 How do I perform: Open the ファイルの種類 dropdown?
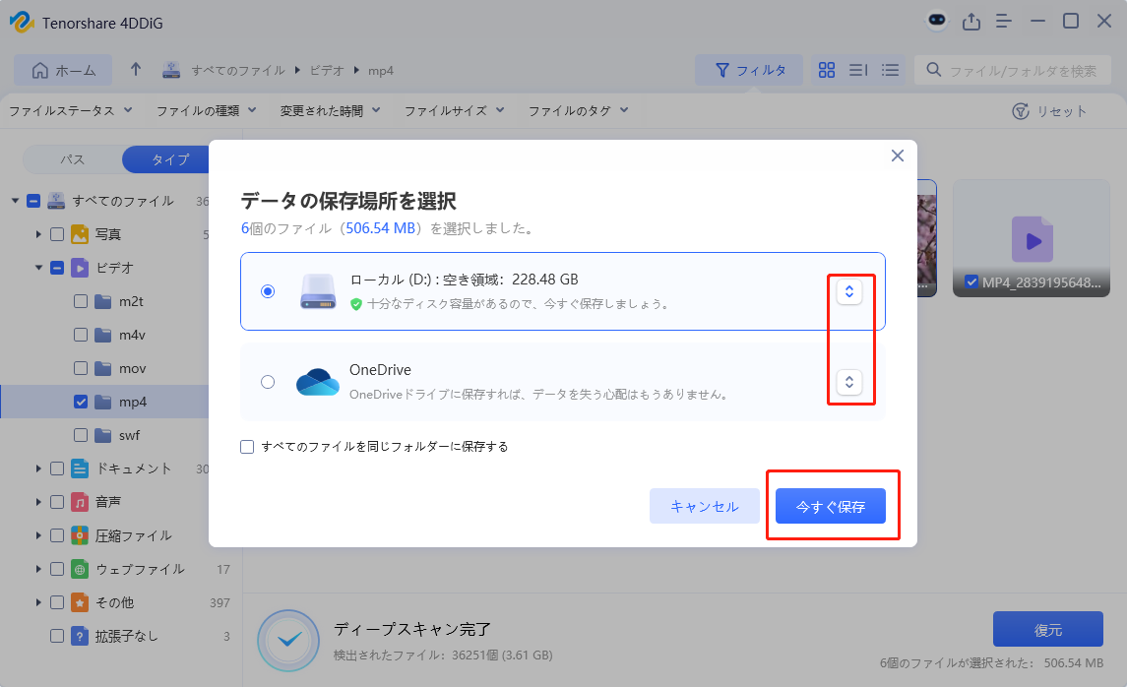207,110
